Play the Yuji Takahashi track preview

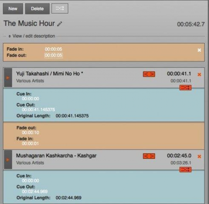pos(8,78)
